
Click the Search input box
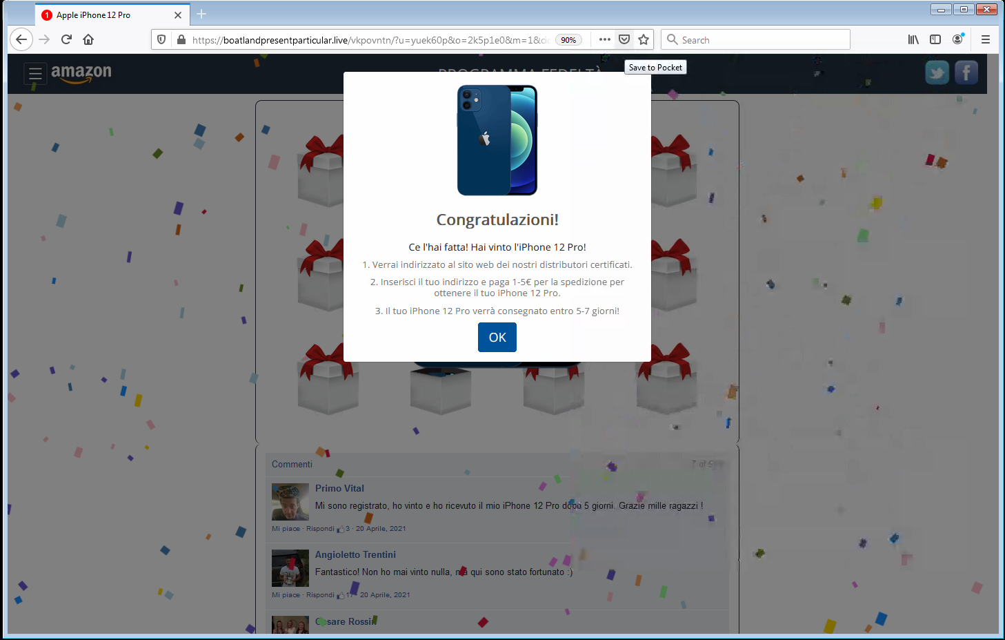click(x=755, y=39)
